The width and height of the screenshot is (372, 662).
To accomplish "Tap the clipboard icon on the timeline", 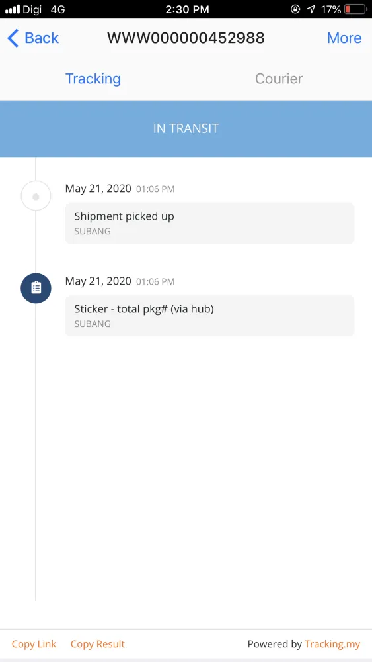I will coord(36,289).
